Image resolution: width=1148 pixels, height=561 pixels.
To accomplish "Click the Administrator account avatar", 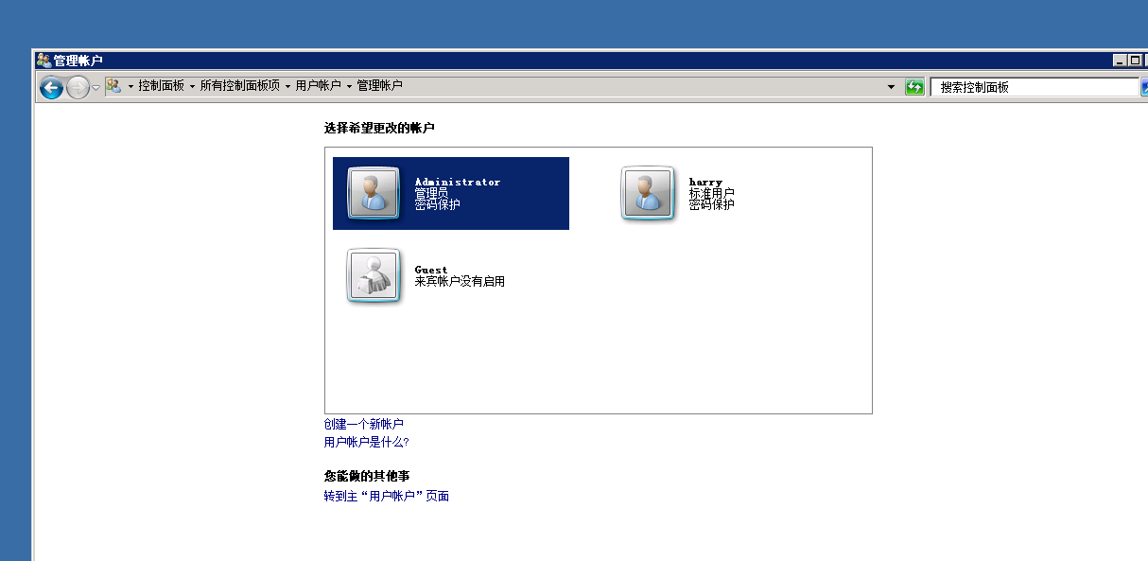I will pos(374,193).
